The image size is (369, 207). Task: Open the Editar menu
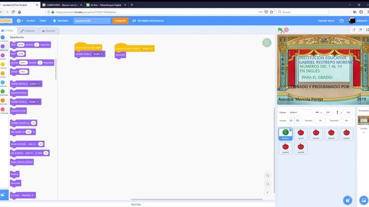point(43,21)
